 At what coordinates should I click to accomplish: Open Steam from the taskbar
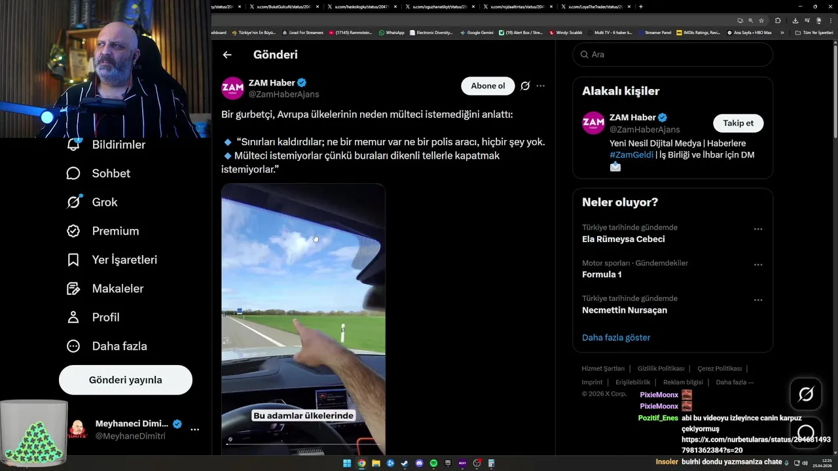405,463
